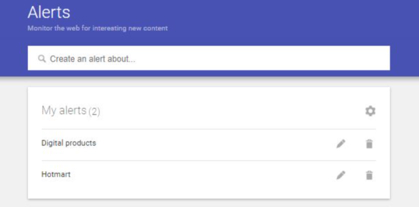Viewport: 419px width, 207px height.
Task: Click the alert count (2)
Action: click(x=94, y=111)
